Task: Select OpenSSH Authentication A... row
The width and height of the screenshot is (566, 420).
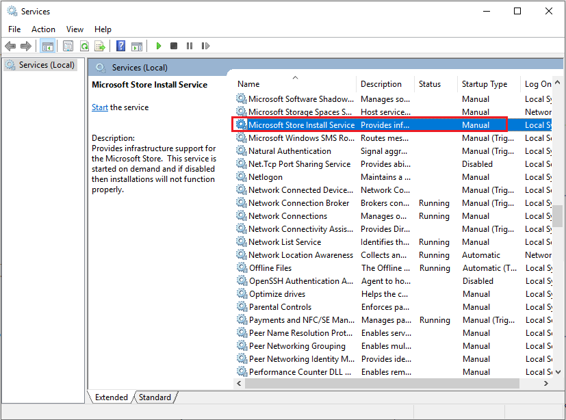Action: click(x=393, y=280)
